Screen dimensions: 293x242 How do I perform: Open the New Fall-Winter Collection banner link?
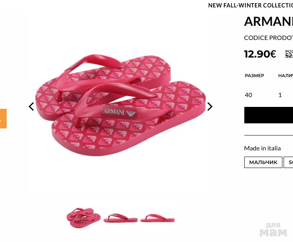[250, 5]
